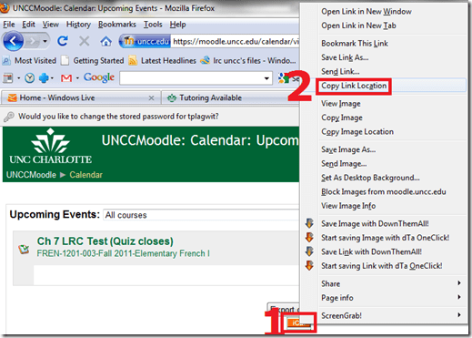This screenshot has height=338, width=472.
Task: Click the orange iCal button
Action: pos(298,323)
